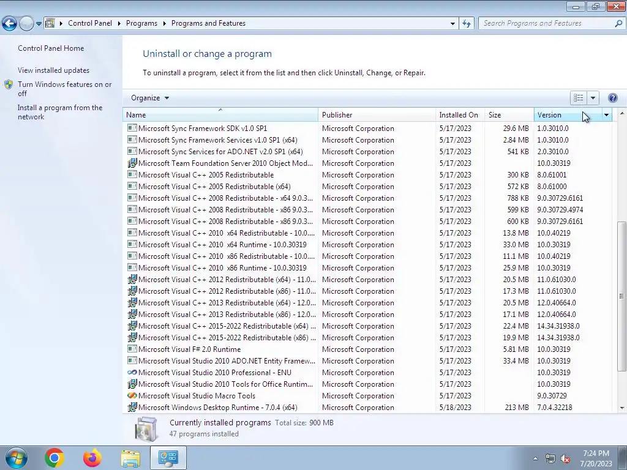The image size is (627, 470).
Task: Expand the arrow after Control Panel breadcrumb
Action: pyautogui.click(x=119, y=24)
